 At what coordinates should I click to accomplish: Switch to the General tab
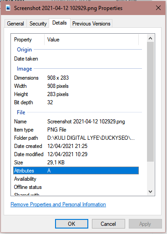15,24
